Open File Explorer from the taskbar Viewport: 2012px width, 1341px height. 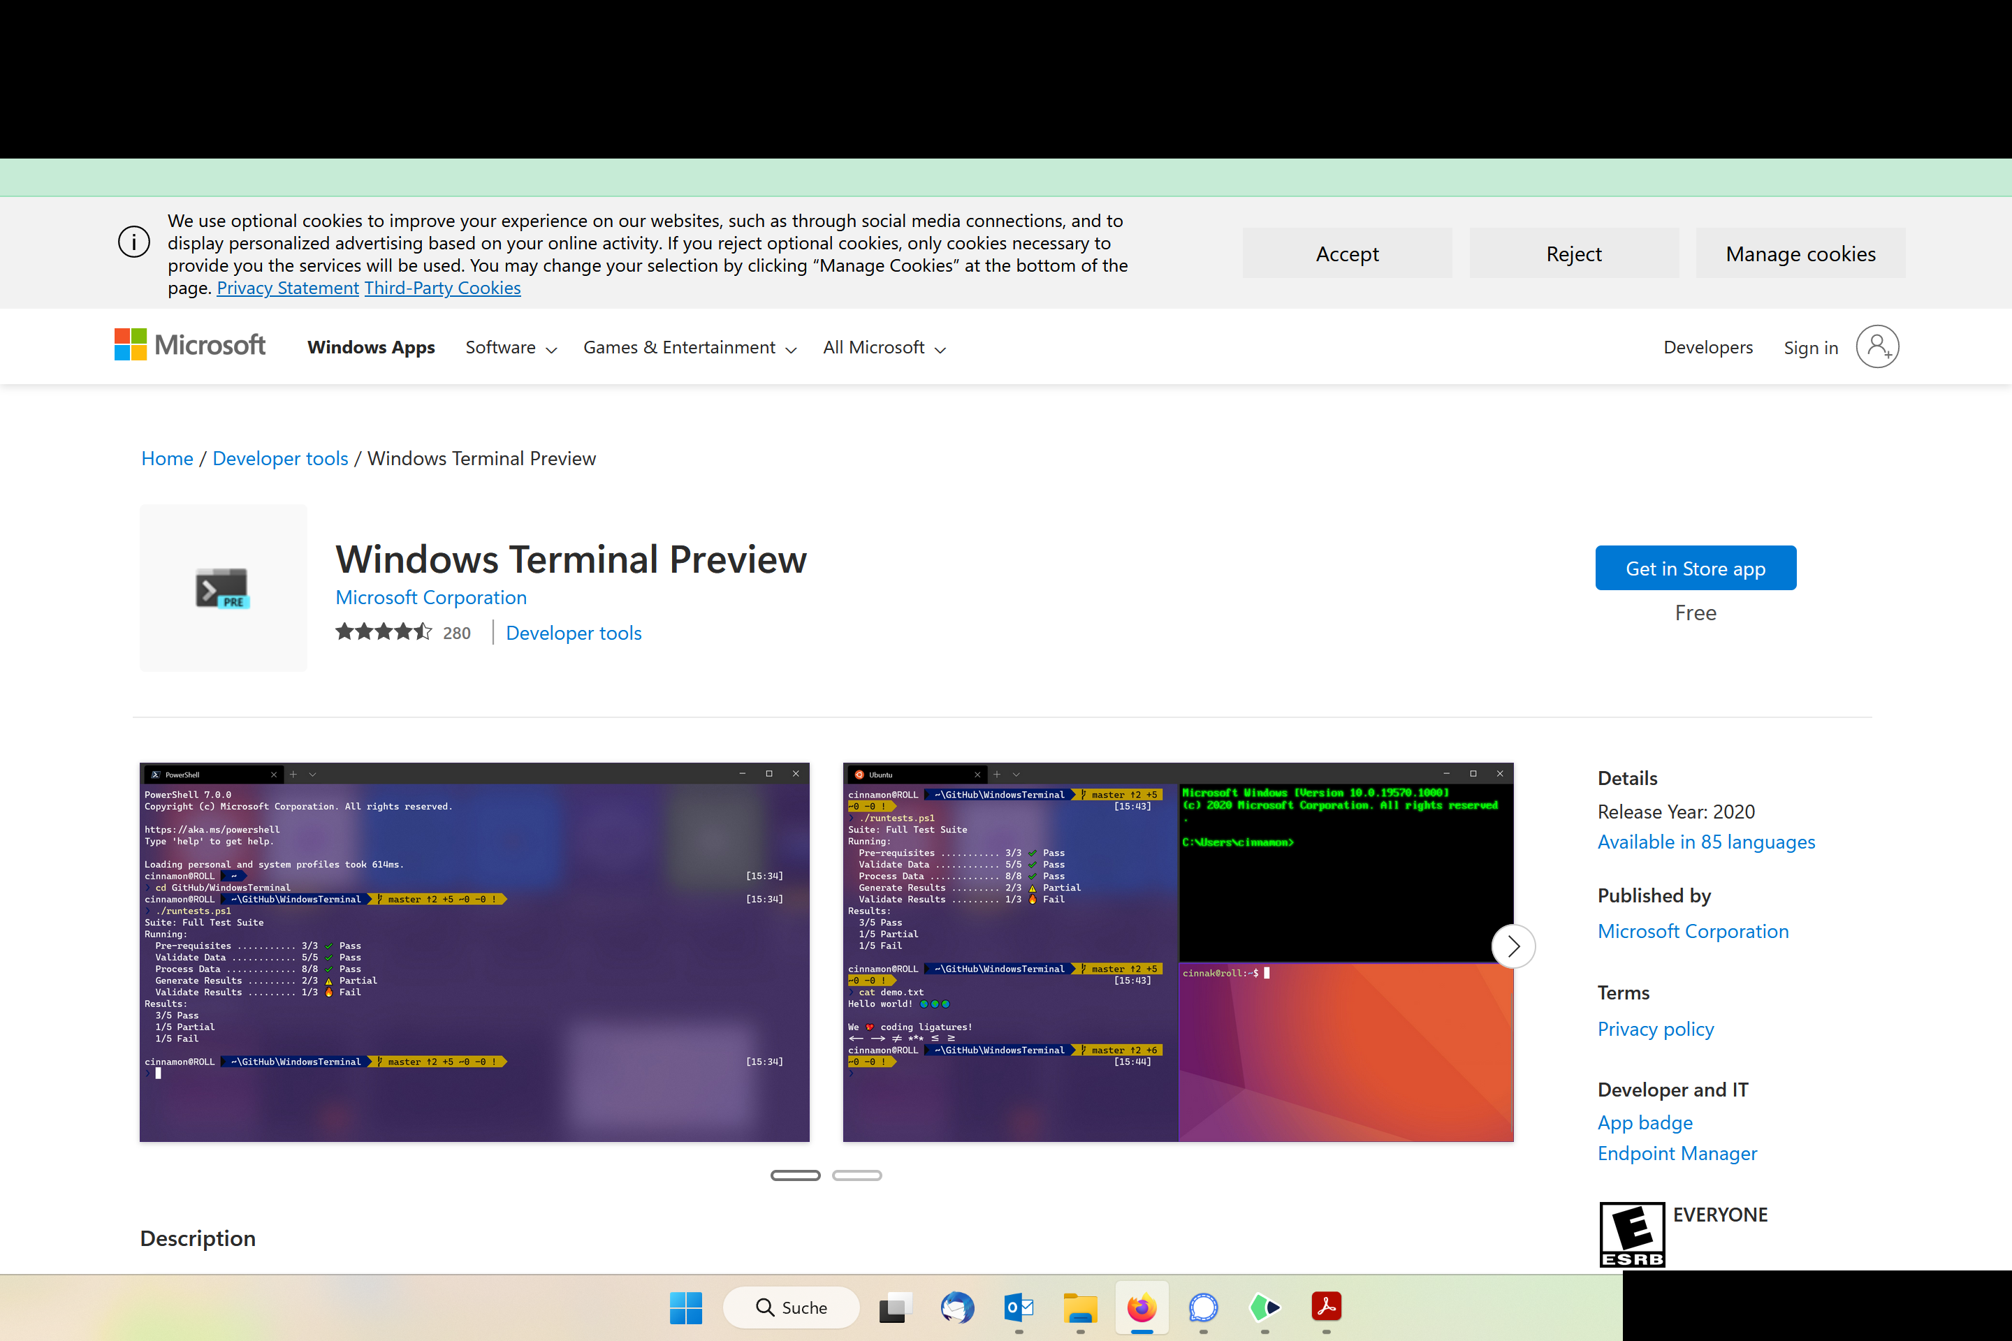click(1081, 1307)
